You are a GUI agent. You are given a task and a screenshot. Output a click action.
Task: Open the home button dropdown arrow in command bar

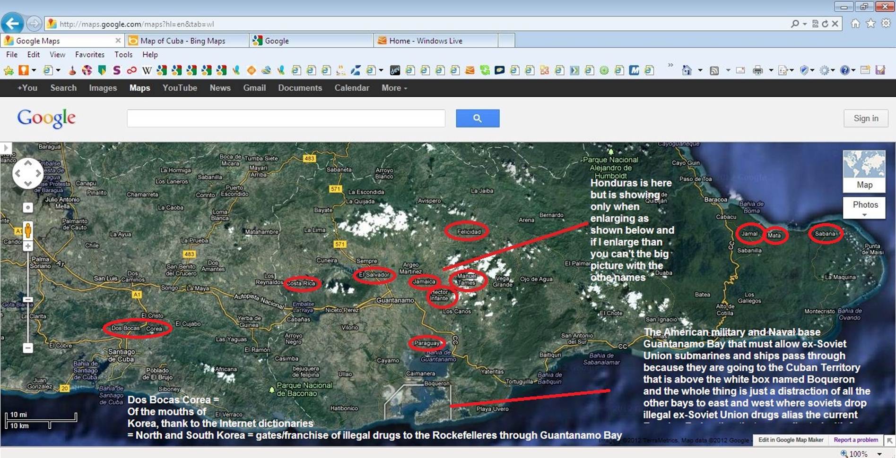700,71
